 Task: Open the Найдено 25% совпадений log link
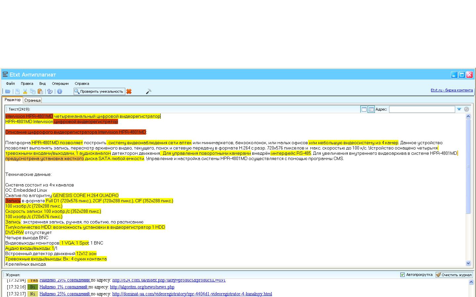65,294
